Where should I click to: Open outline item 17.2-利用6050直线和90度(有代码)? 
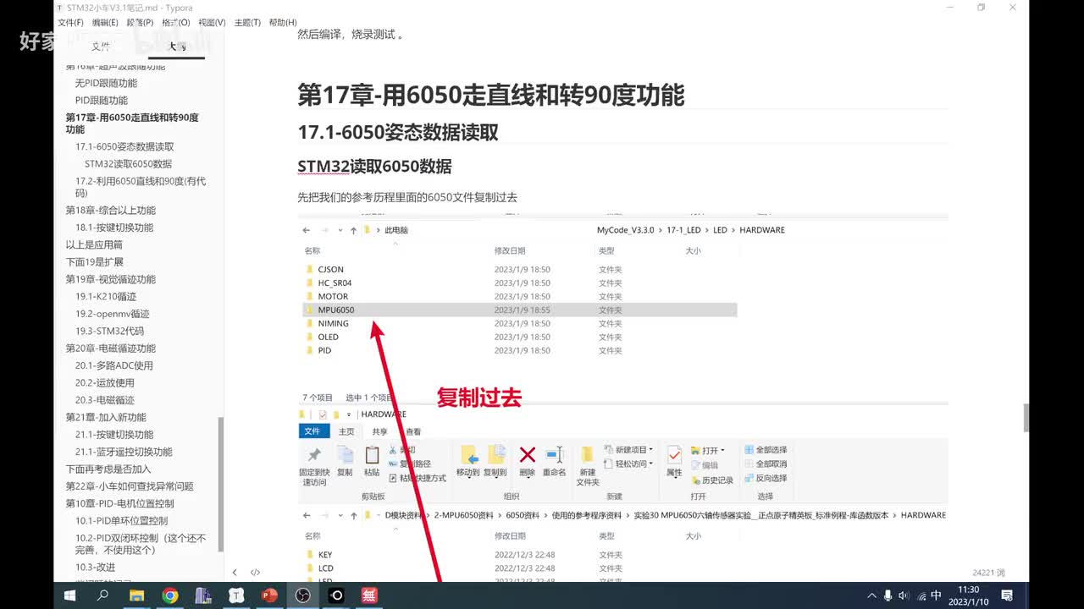click(141, 187)
